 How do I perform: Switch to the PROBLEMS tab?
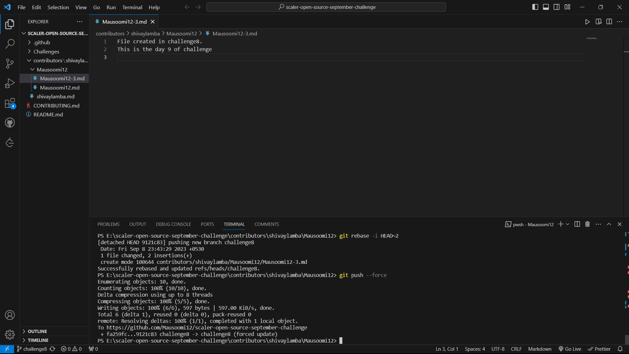tap(108, 224)
